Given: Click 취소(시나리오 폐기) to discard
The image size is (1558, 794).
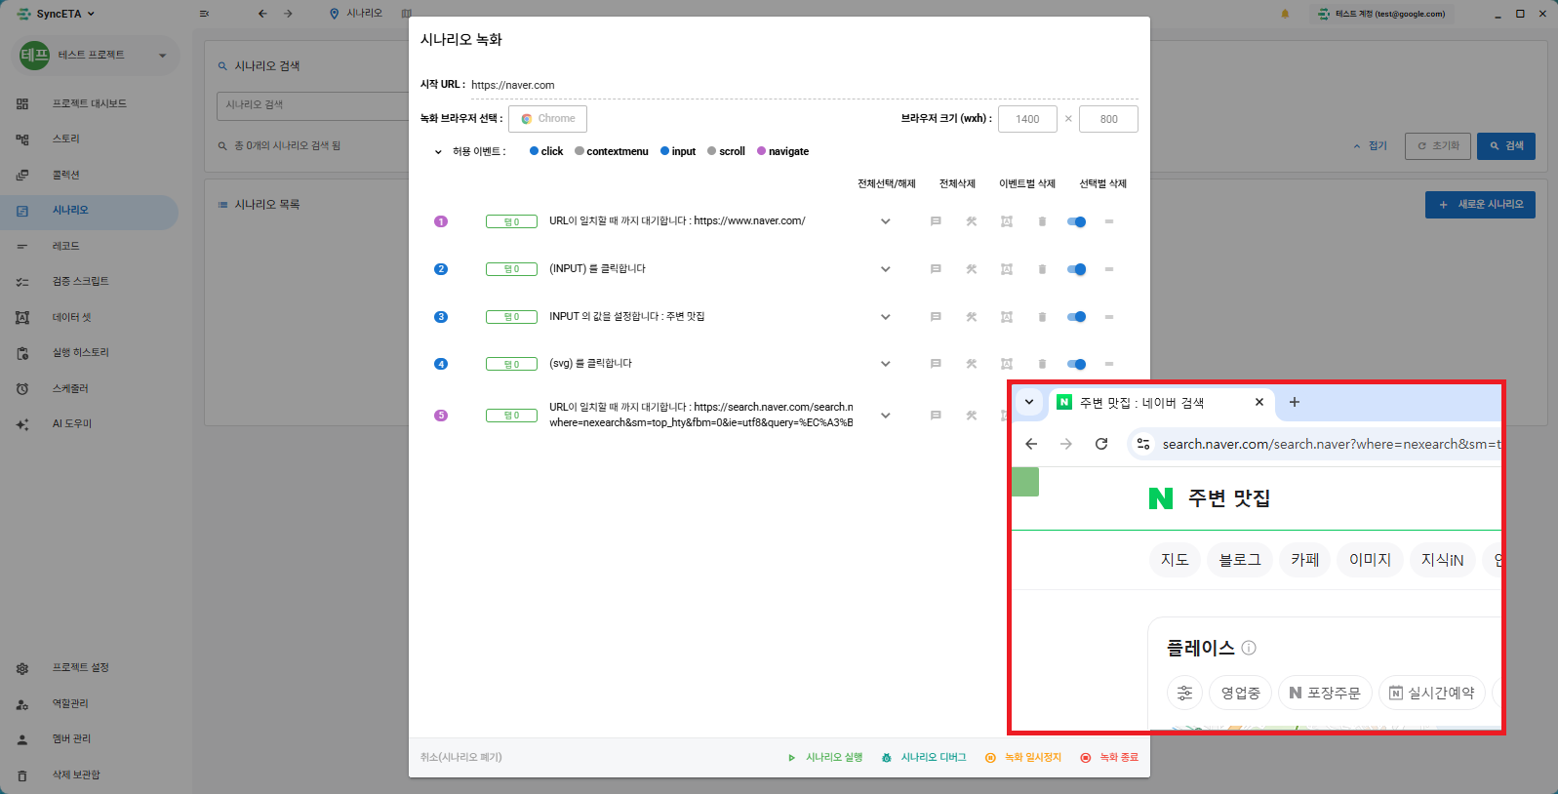Looking at the screenshot, I should coord(461,757).
